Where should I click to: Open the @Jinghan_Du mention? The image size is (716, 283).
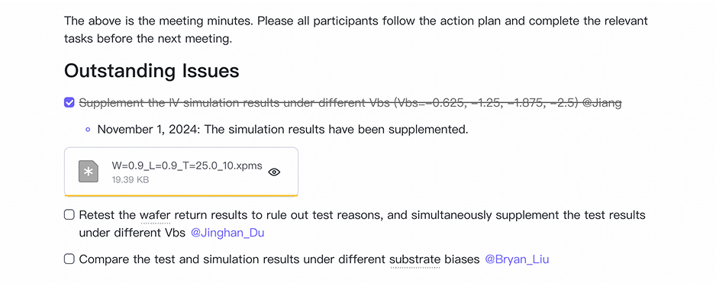point(227,233)
